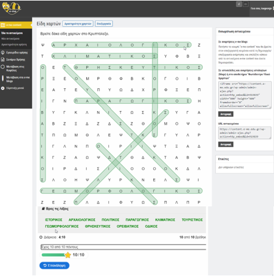Open the user greeting account menu
The height and width of the screenshot is (276, 274).
point(261,8)
